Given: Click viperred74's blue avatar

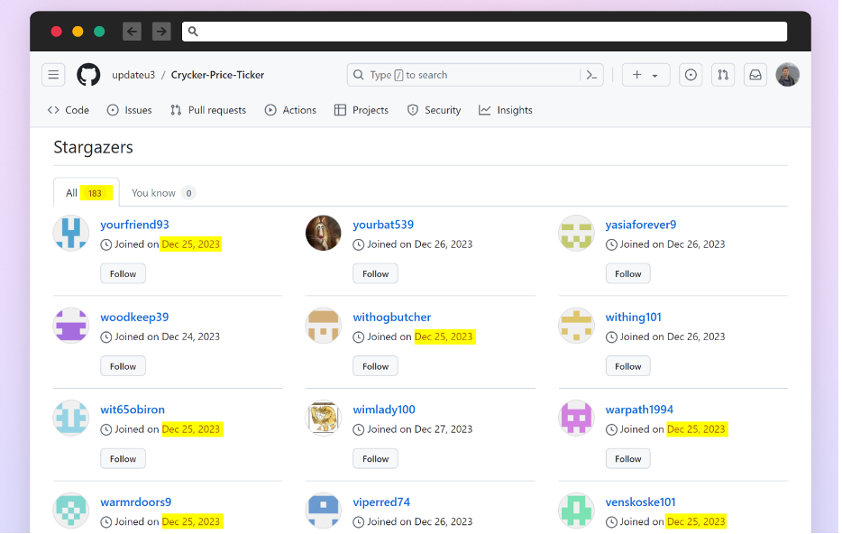Looking at the screenshot, I should coord(324,511).
